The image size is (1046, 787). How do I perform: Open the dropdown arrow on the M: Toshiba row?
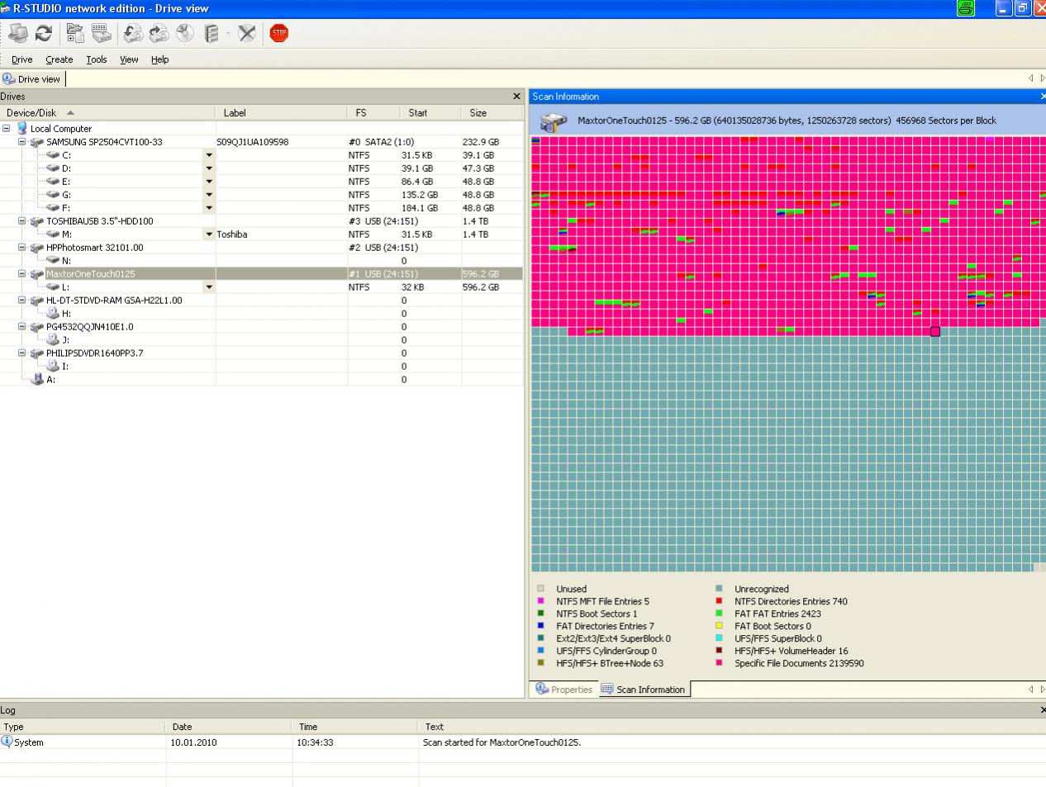209,235
